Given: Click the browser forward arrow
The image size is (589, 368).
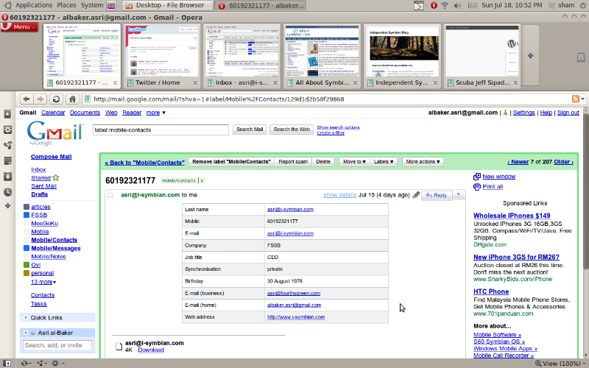Looking at the screenshot, I should pyautogui.click(x=40, y=99).
